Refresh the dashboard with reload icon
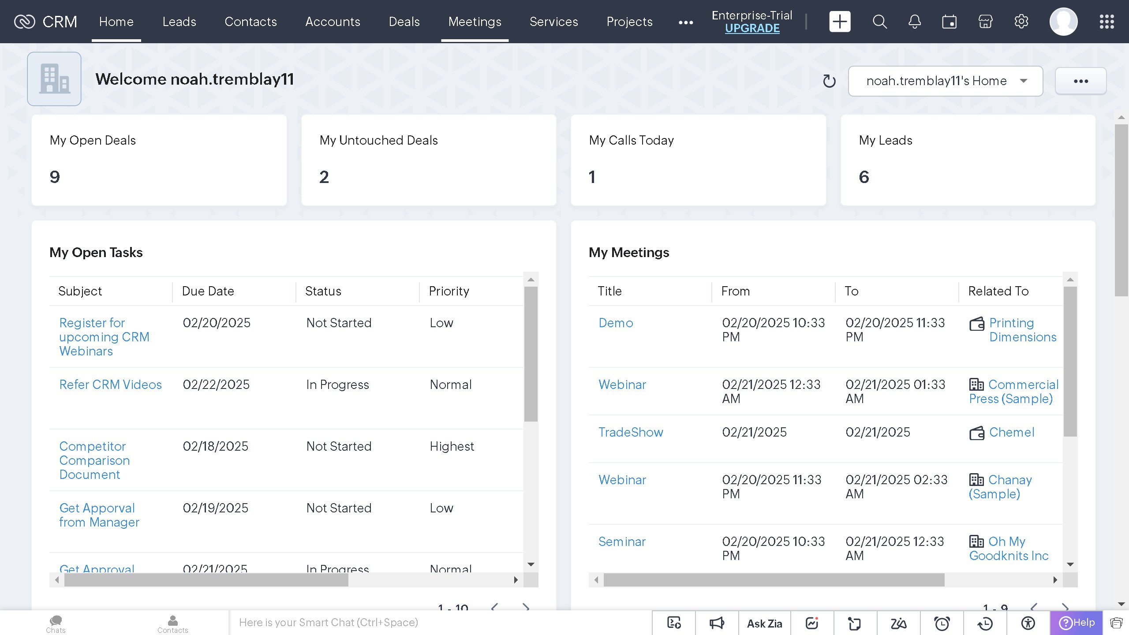Screen dimensions: 1129x635 [829, 81]
